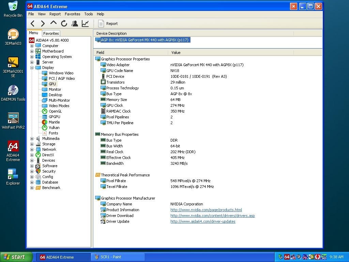Click the Software icon in the tree
Image resolution: width=349 pixels, height=262 pixels.
[38, 166]
